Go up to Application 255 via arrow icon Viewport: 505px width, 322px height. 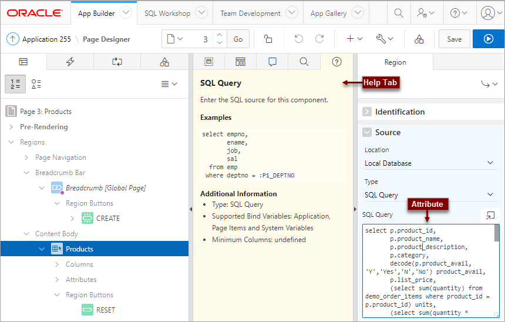point(12,39)
